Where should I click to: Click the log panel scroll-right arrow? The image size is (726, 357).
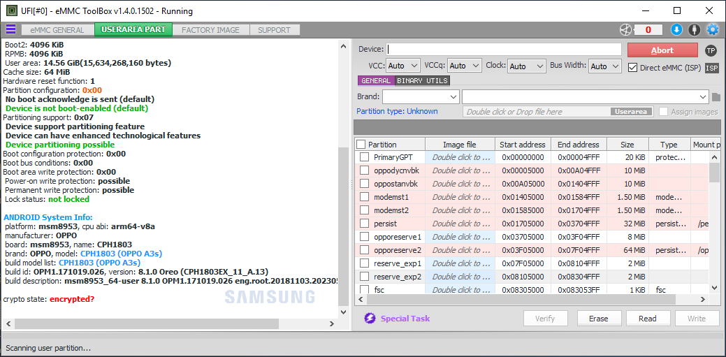[331, 323]
